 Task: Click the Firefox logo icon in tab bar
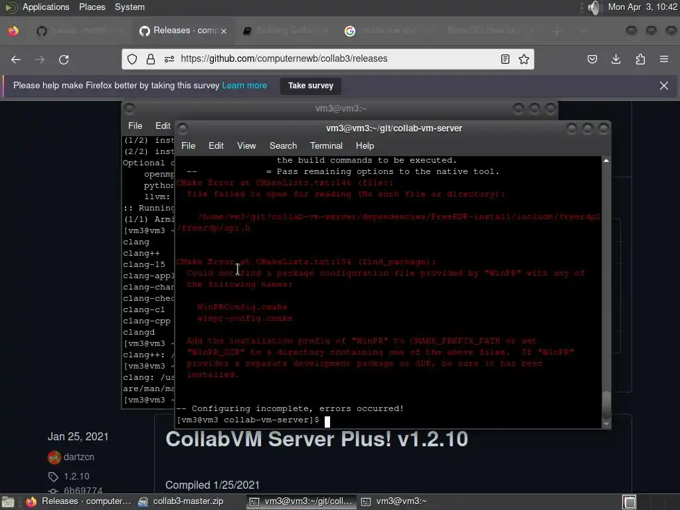point(13,31)
